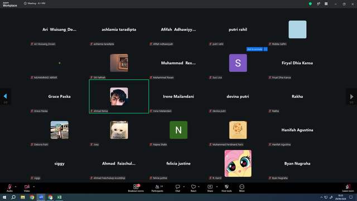The image size is (357, 201).
Task: Click the devina putri name tile
Action: (238, 97)
